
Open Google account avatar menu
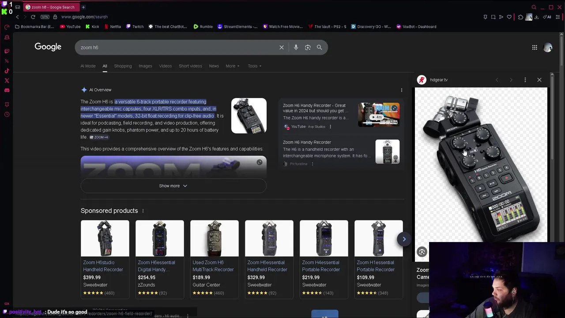click(x=548, y=48)
